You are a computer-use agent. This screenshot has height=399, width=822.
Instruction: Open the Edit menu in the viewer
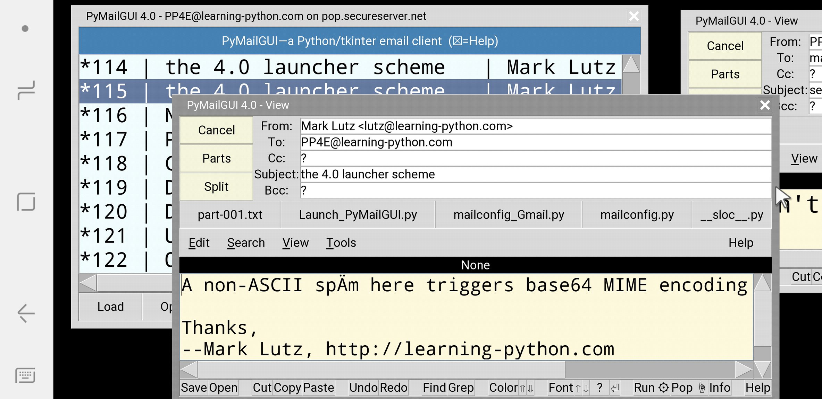pyautogui.click(x=199, y=243)
